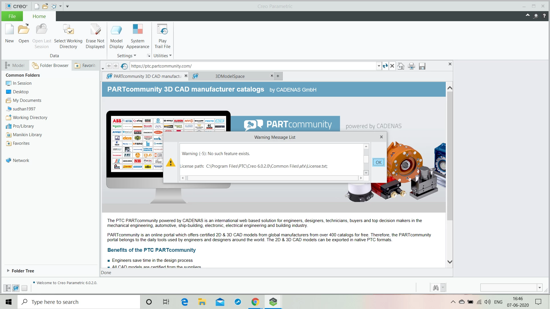The height and width of the screenshot is (309, 550).
Task: Open the URL address history dropdown
Action: tap(379, 66)
